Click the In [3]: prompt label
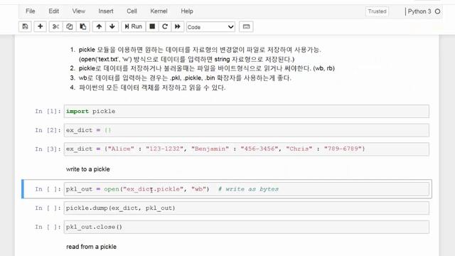The width and height of the screenshot is (455, 256). pos(48,149)
